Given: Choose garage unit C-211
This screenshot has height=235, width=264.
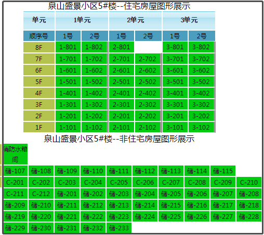Looking at the screenshot, I should point(15,193).
